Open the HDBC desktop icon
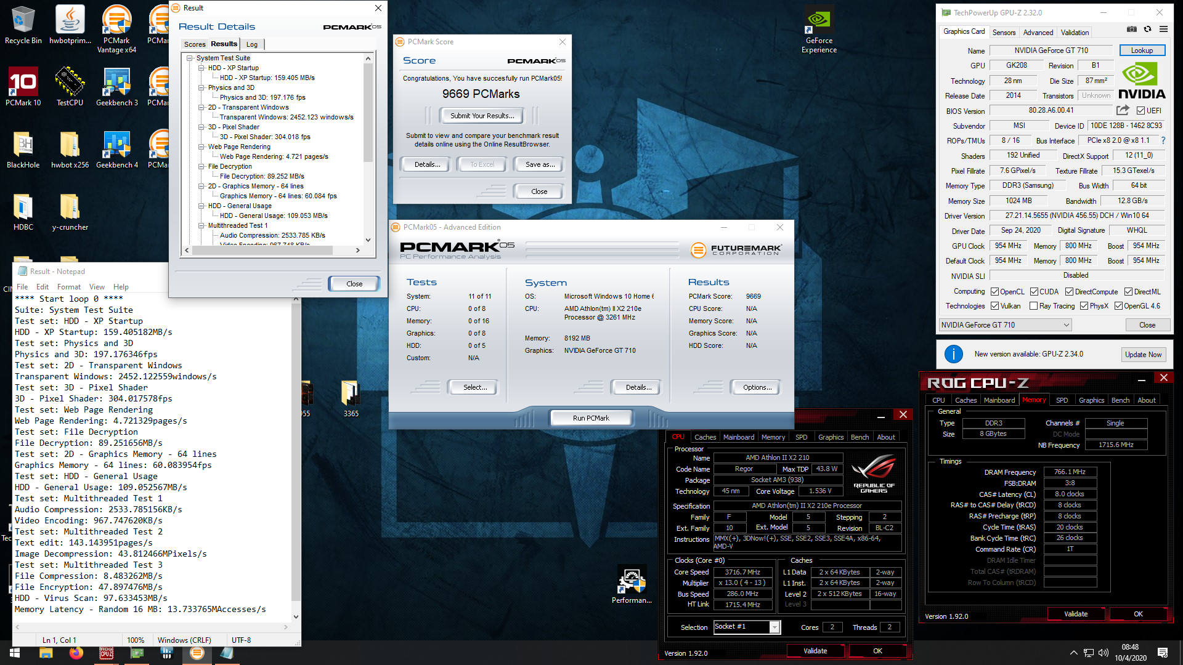This screenshot has height=665, width=1183. [x=23, y=212]
